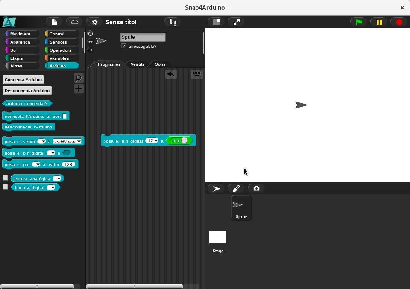Expand the servo direction dropdown sentit horari

[79, 141]
